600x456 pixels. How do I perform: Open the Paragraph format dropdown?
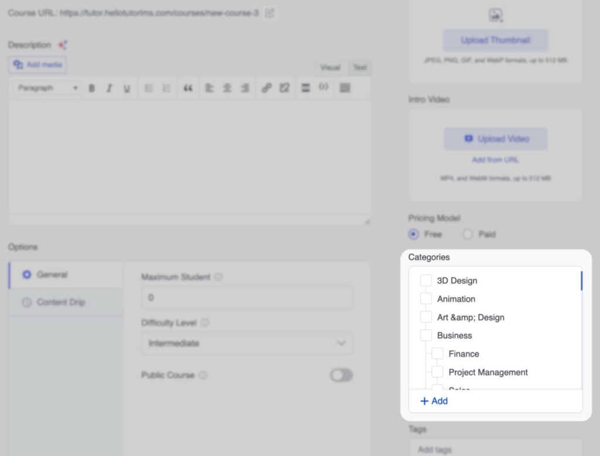[47, 88]
